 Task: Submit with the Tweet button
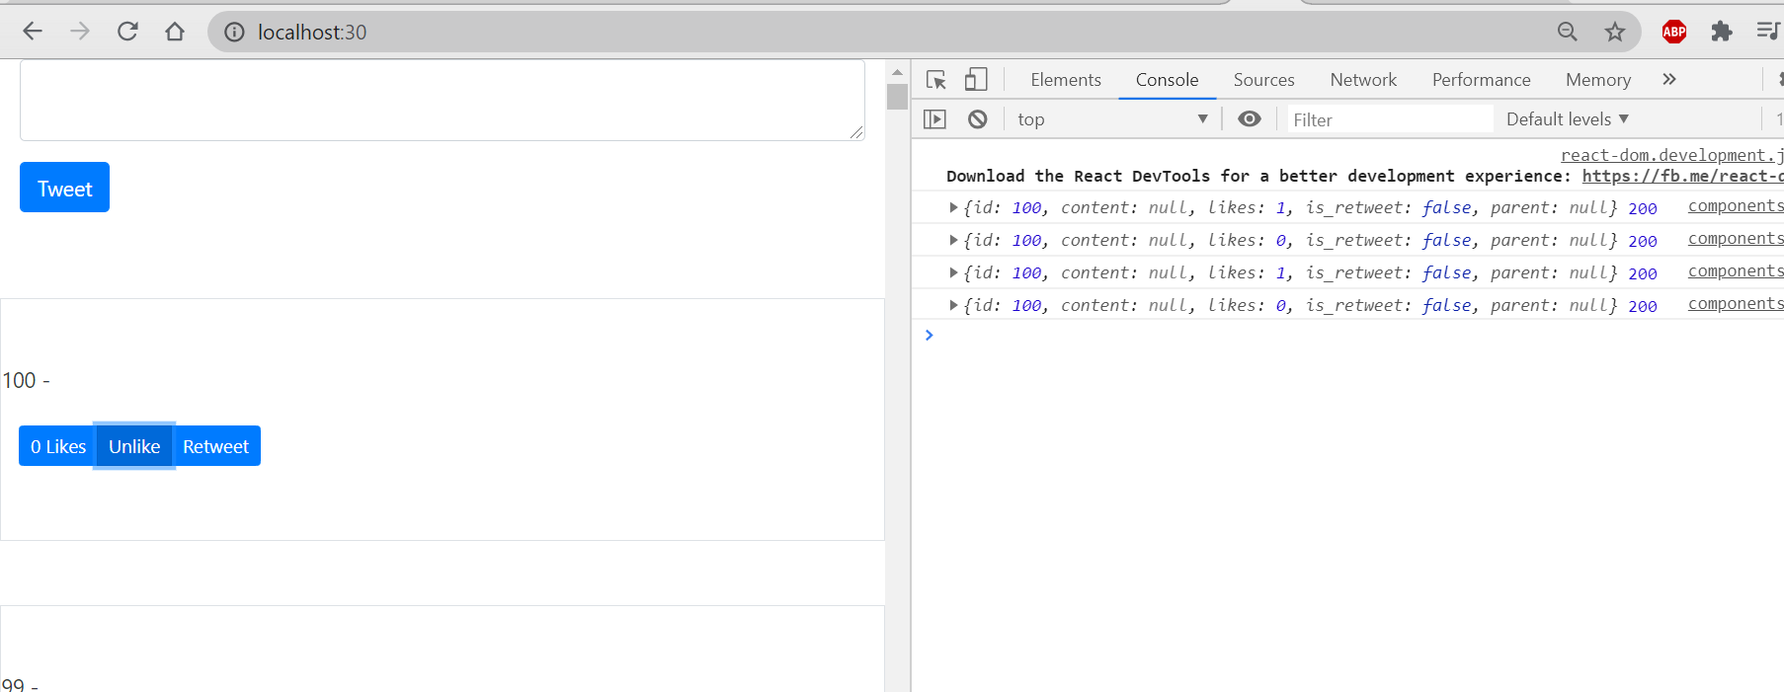64,188
